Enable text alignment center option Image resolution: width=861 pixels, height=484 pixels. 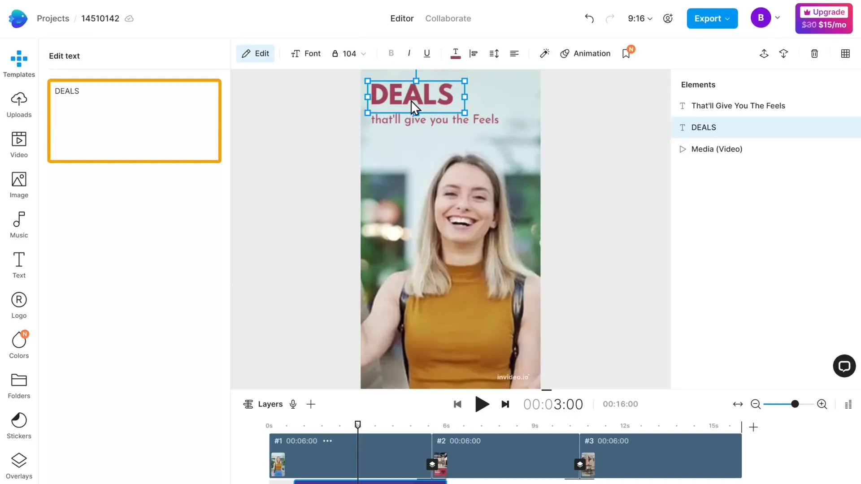[514, 53]
